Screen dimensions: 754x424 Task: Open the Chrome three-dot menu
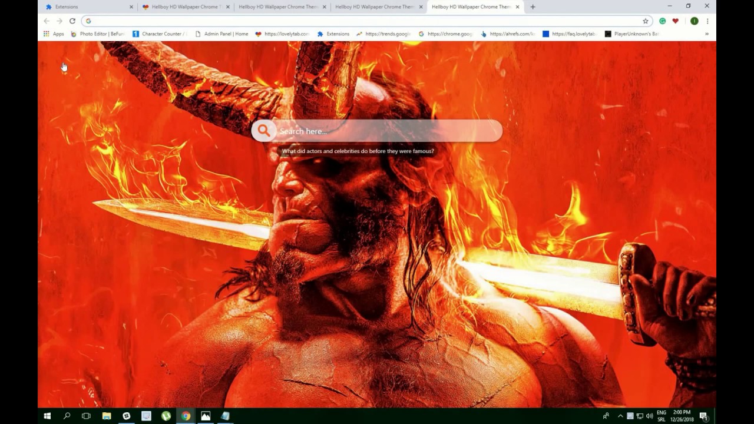tap(707, 21)
